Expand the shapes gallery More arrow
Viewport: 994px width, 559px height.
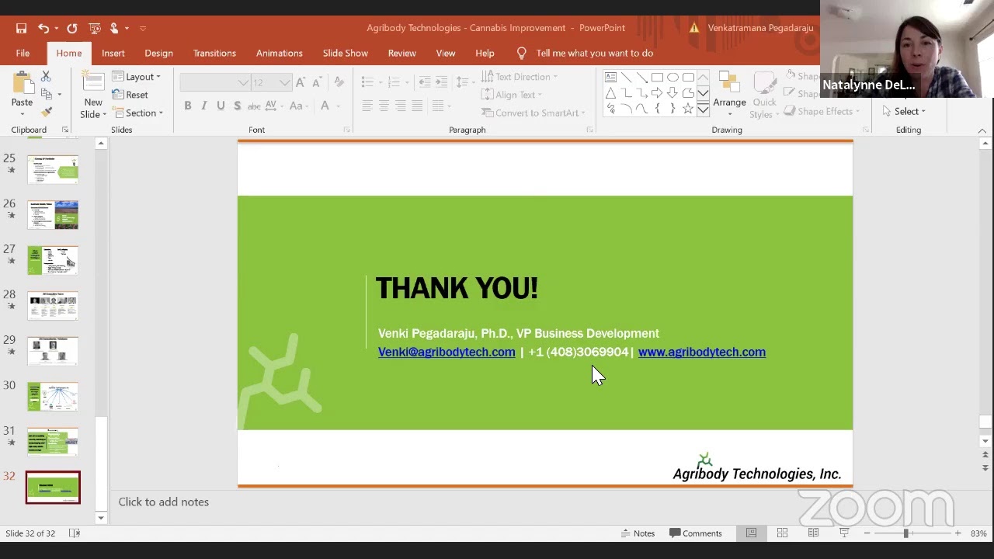(703, 109)
